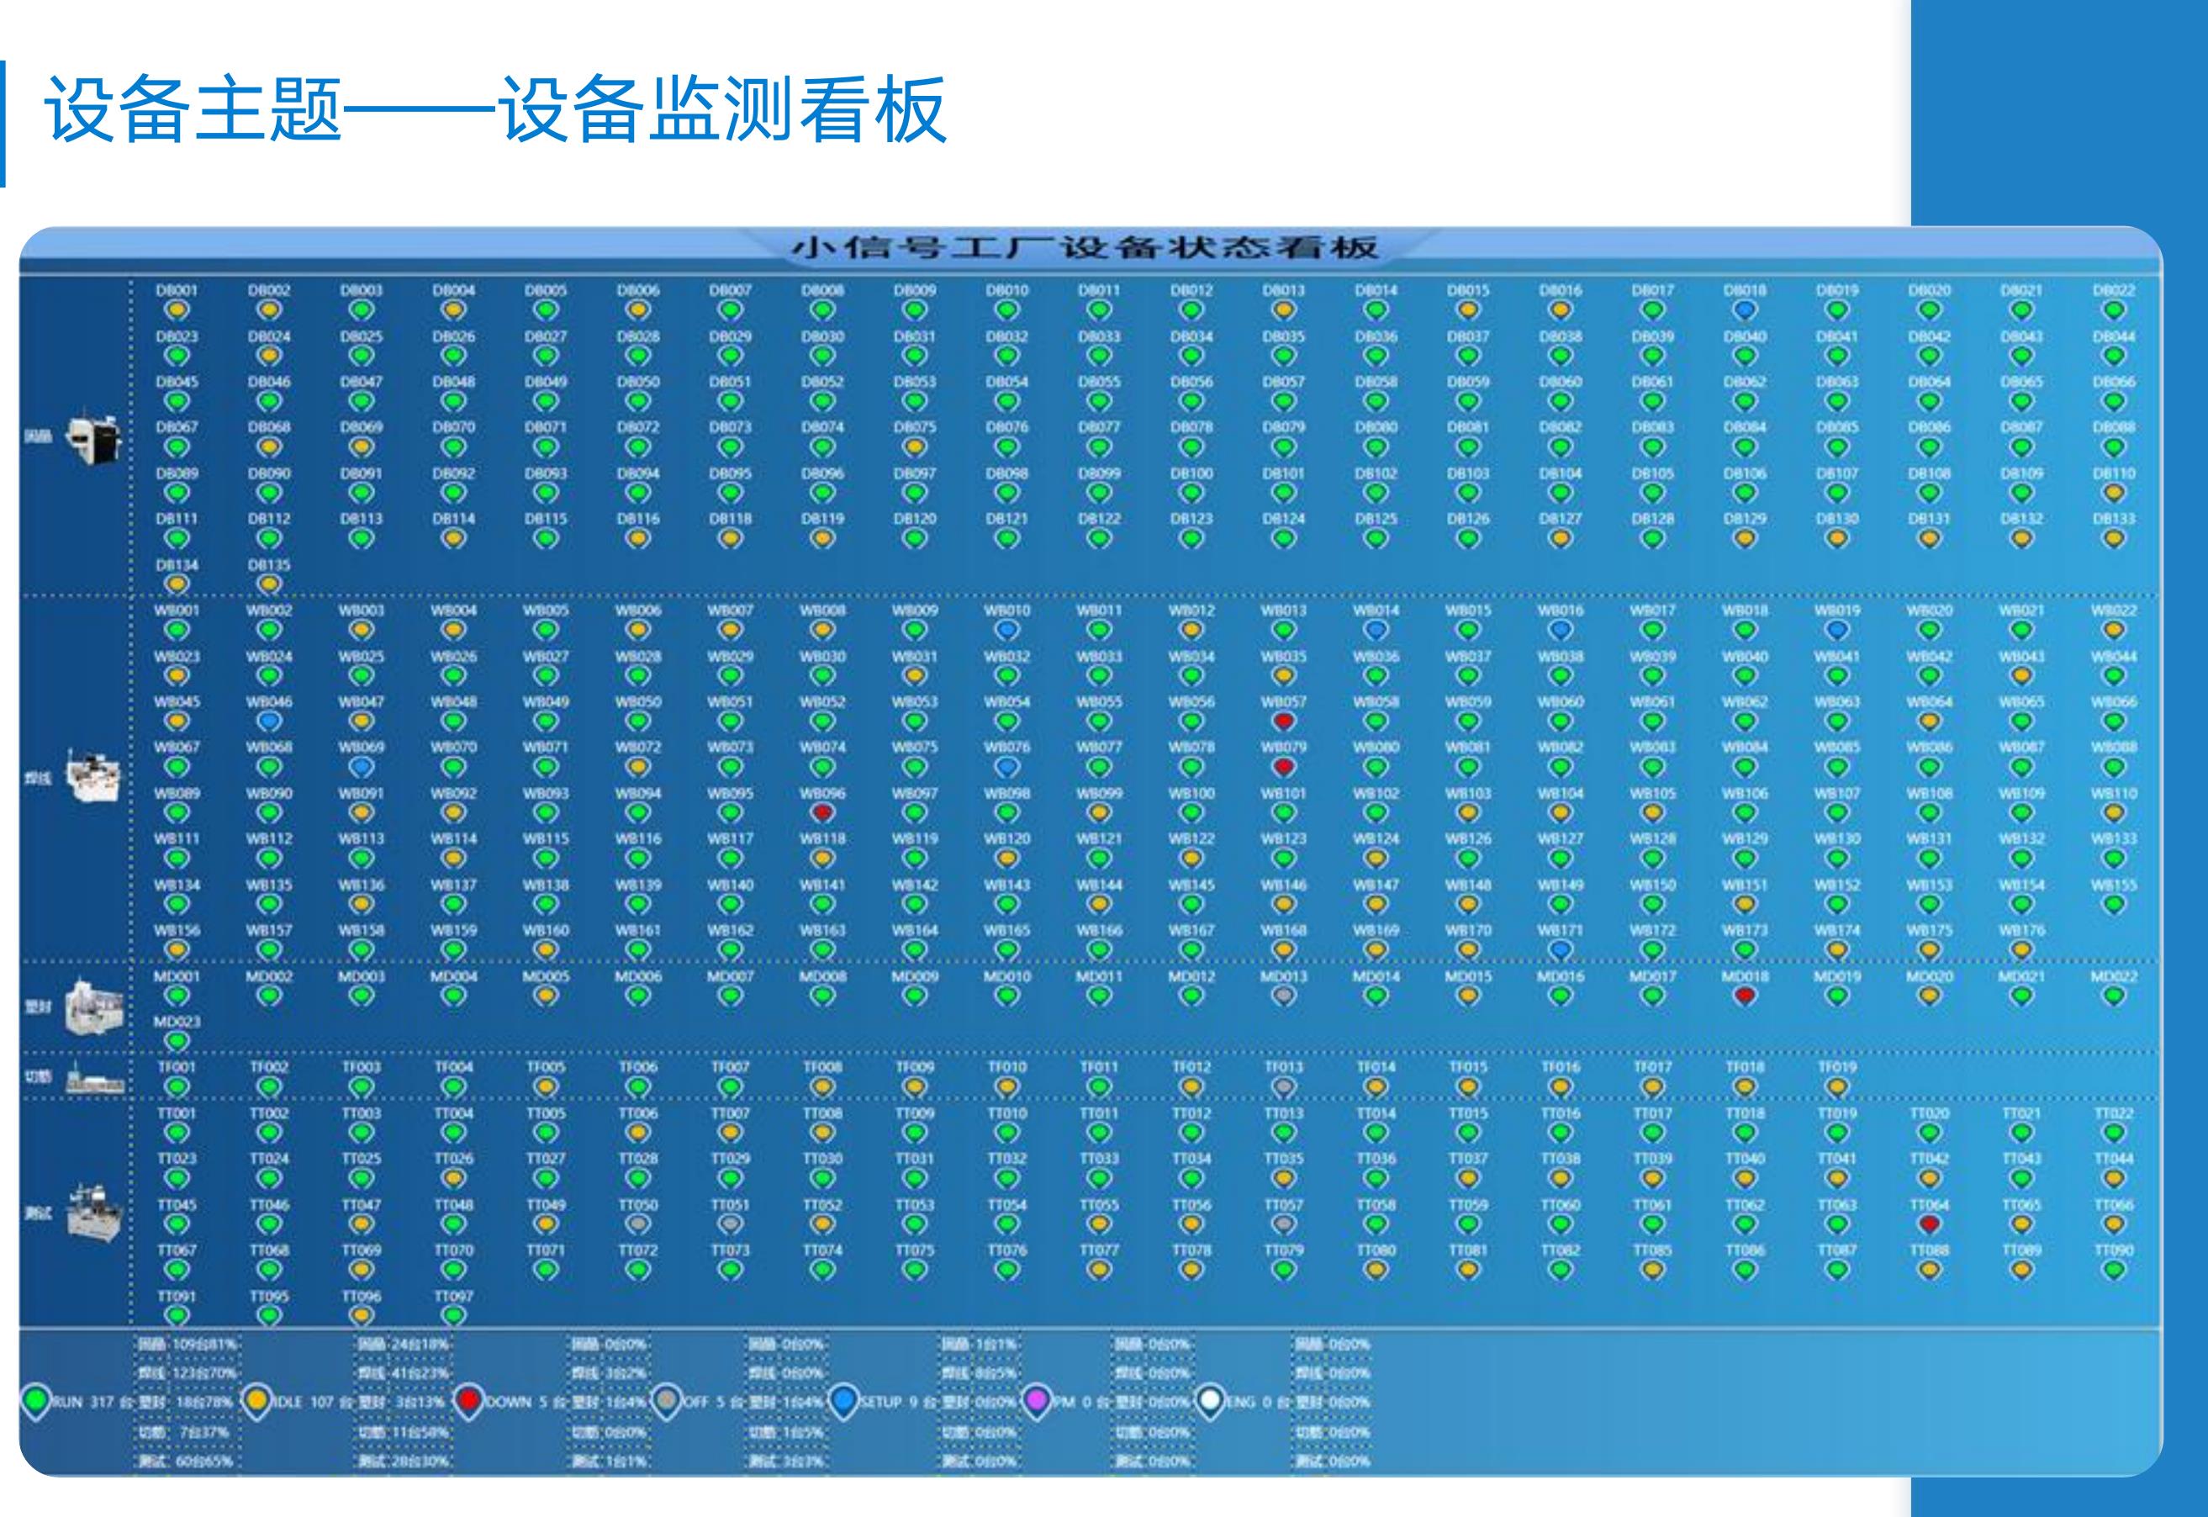The image size is (2208, 1517).
Task: Click the blue marker under WB076
Action: pos(1006,767)
